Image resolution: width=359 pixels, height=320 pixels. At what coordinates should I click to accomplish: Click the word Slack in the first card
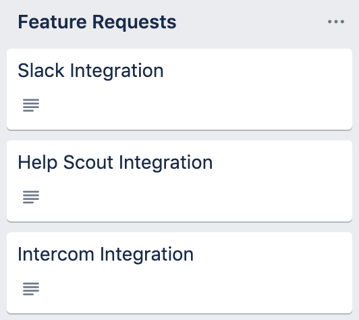[x=41, y=71]
